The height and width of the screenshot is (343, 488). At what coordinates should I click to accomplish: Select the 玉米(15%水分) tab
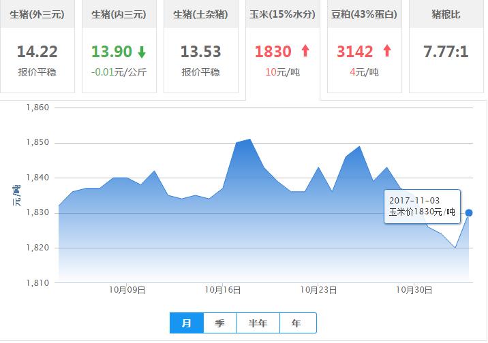tap(283, 50)
